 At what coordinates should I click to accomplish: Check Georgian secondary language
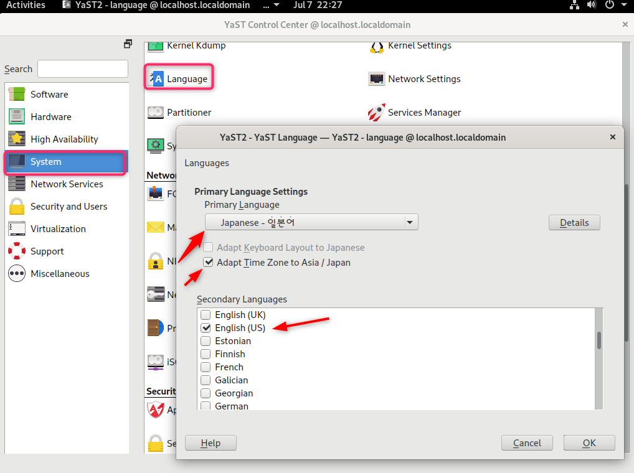[x=206, y=393]
